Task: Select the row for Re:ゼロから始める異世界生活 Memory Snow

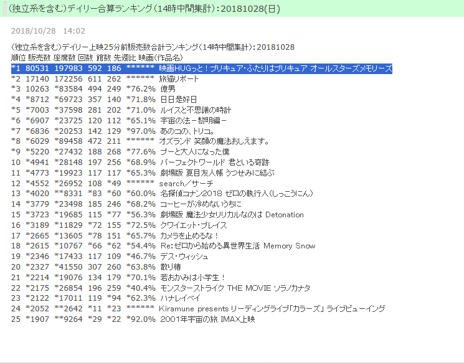Action: [163, 246]
